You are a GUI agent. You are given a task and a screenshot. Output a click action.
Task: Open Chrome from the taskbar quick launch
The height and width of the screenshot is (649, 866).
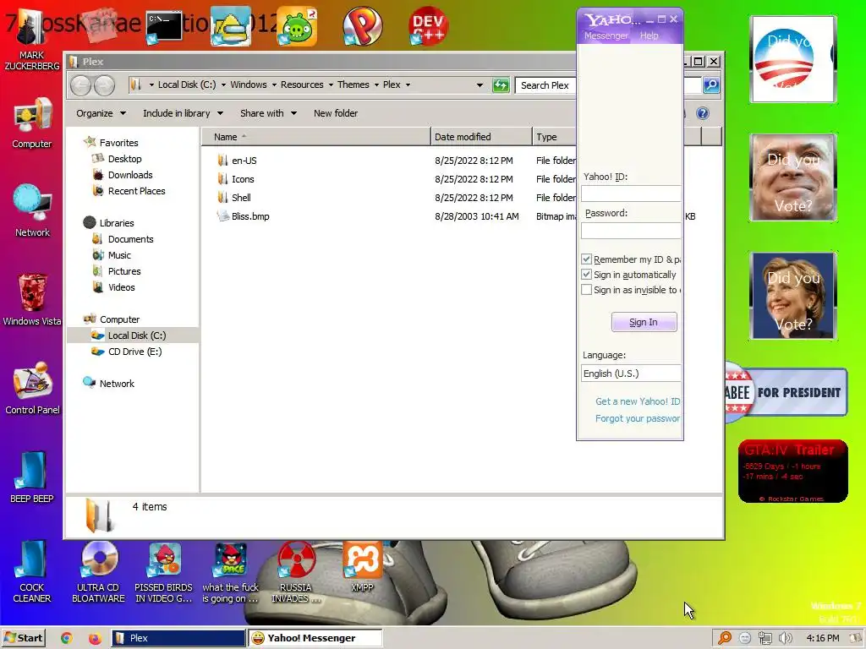point(67,638)
